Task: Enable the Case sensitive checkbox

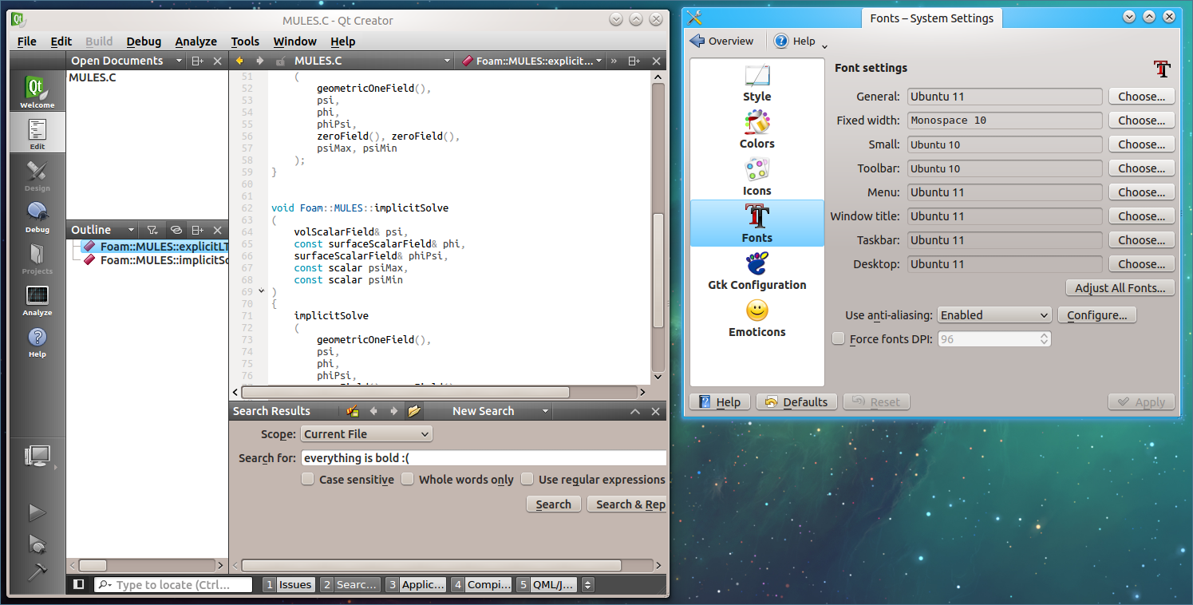Action: point(307,479)
